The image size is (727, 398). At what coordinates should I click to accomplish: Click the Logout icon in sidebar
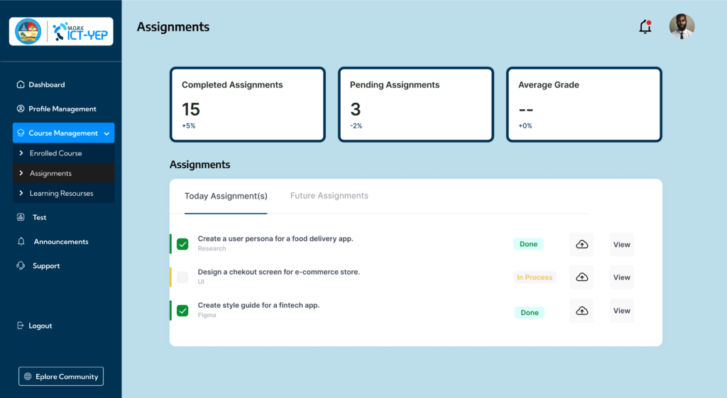pyautogui.click(x=21, y=326)
